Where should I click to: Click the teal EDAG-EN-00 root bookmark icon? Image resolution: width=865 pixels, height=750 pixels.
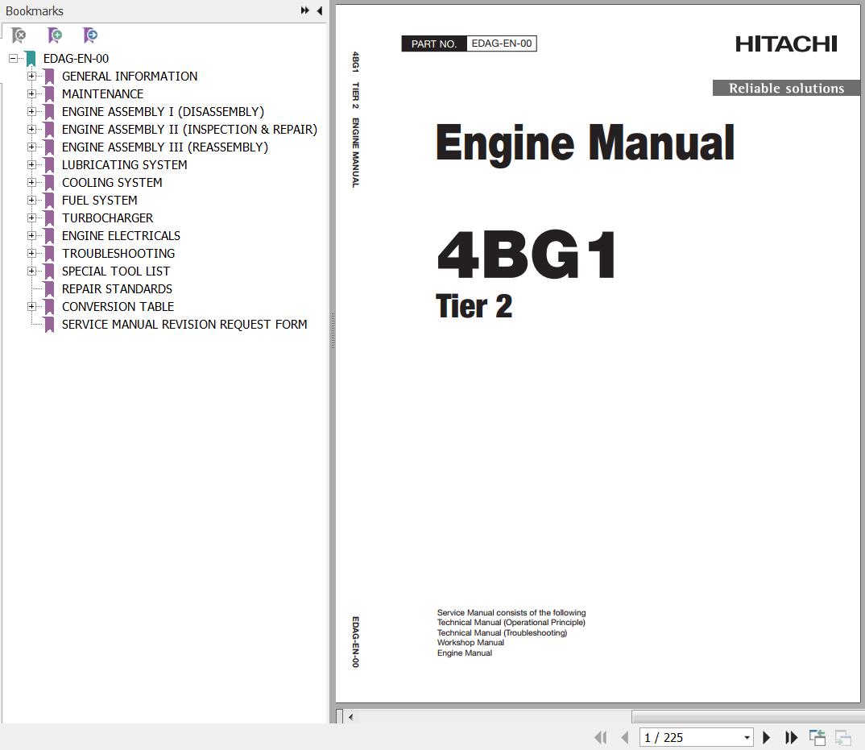point(31,59)
